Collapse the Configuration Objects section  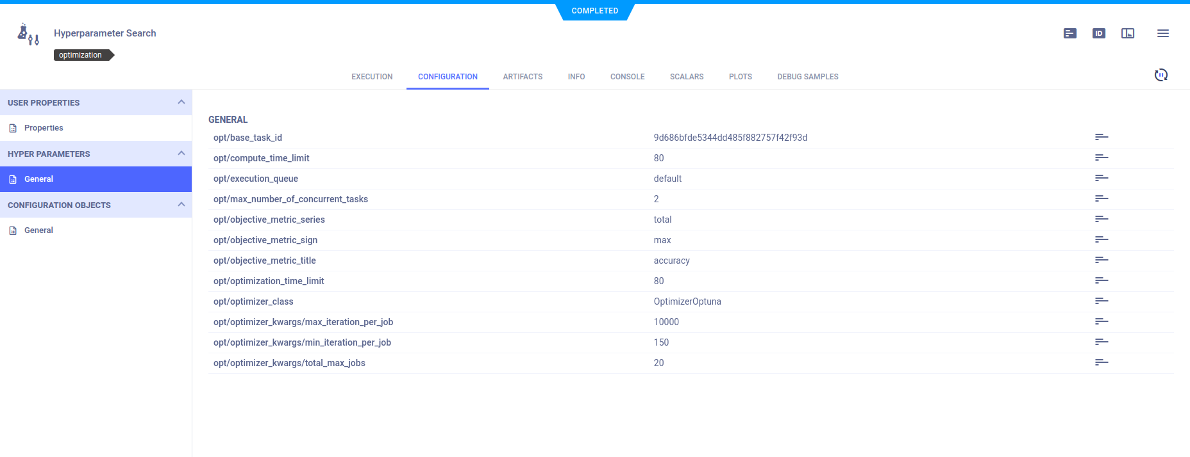[181, 205]
